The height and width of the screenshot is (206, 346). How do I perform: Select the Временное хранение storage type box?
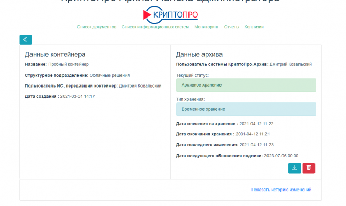point(246,109)
